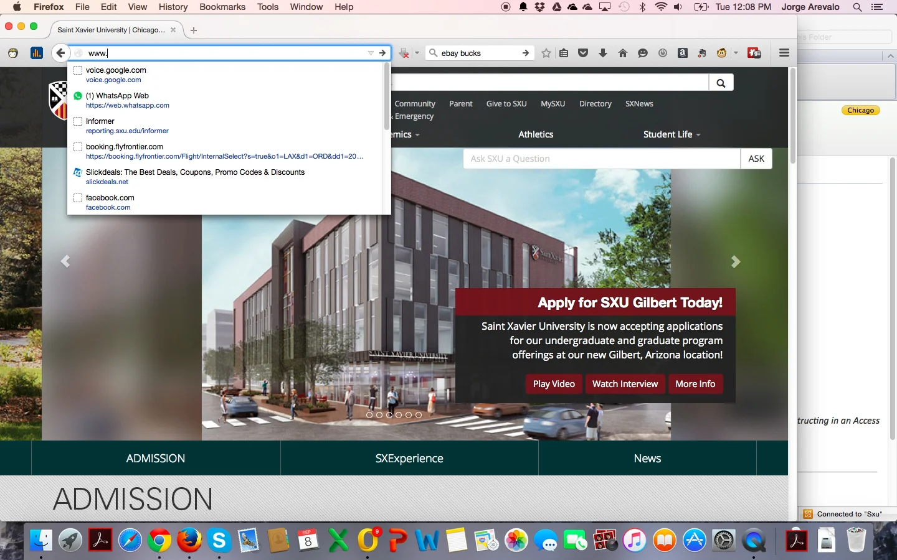The height and width of the screenshot is (560, 897).
Task: Click the SXExperience section tab
Action: (409, 459)
